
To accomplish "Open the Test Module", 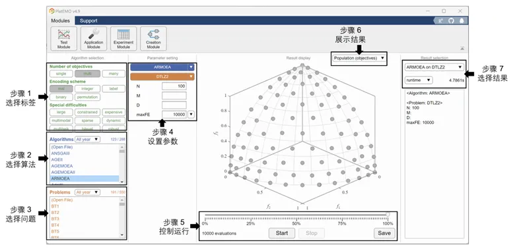I will pyautogui.click(x=64, y=39).
